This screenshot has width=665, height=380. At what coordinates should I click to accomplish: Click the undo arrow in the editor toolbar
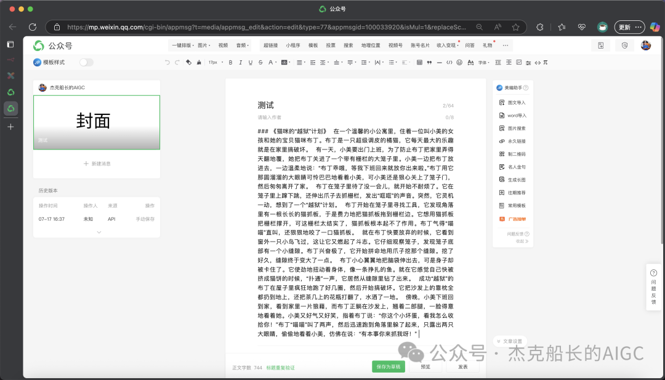(167, 62)
